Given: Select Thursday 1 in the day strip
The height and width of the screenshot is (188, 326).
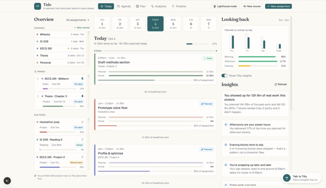Looking at the screenshot, I should coord(102,24).
